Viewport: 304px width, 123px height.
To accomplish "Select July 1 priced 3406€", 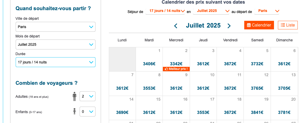I will pyautogui.click(x=149, y=59).
